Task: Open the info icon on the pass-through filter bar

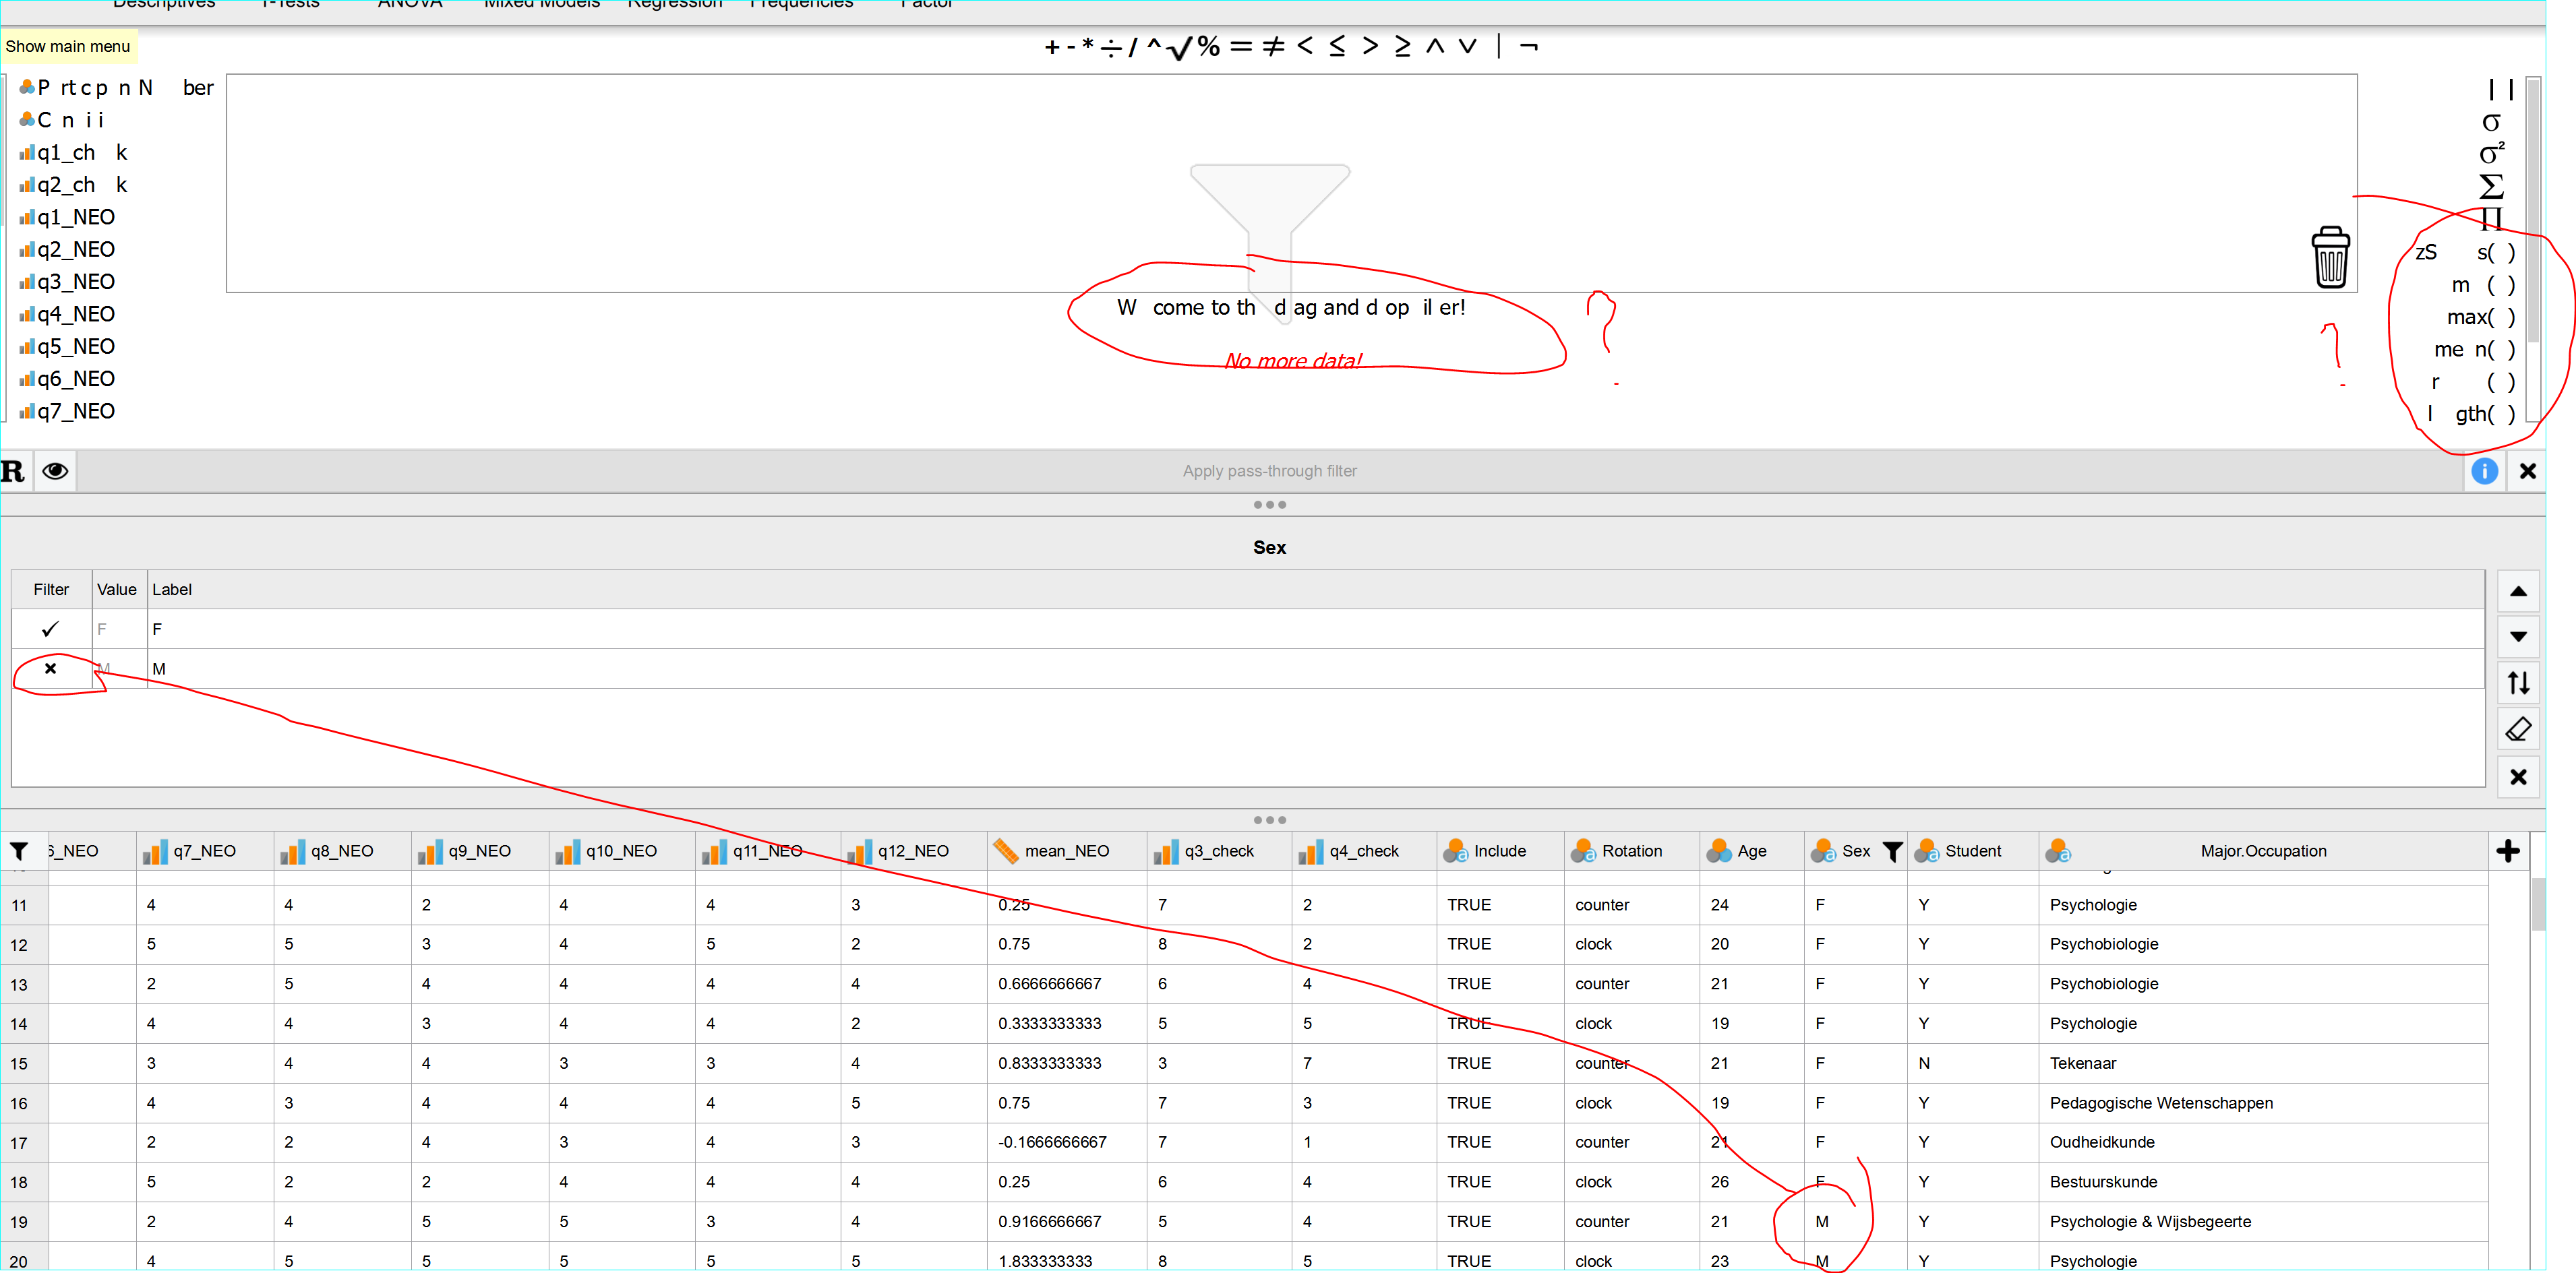Action: click(2485, 470)
